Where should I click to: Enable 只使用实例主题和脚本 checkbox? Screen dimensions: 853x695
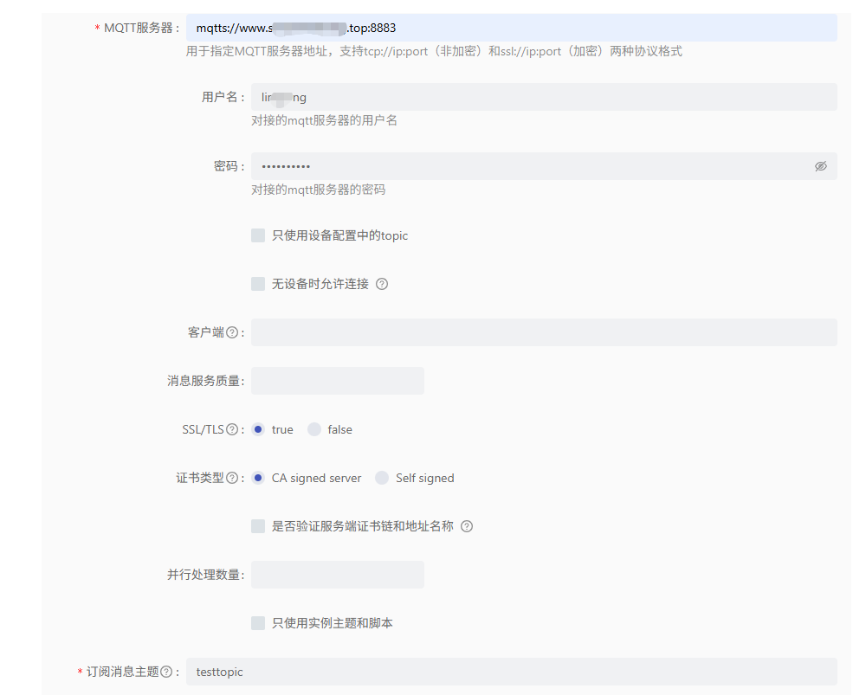pos(258,623)
